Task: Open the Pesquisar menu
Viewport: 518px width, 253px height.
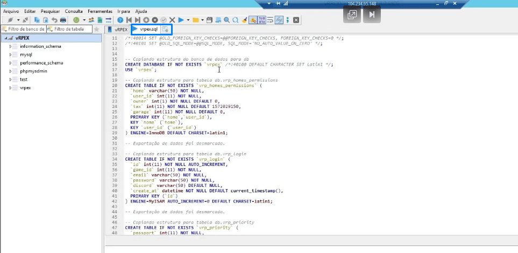Action: pos(51,11)
